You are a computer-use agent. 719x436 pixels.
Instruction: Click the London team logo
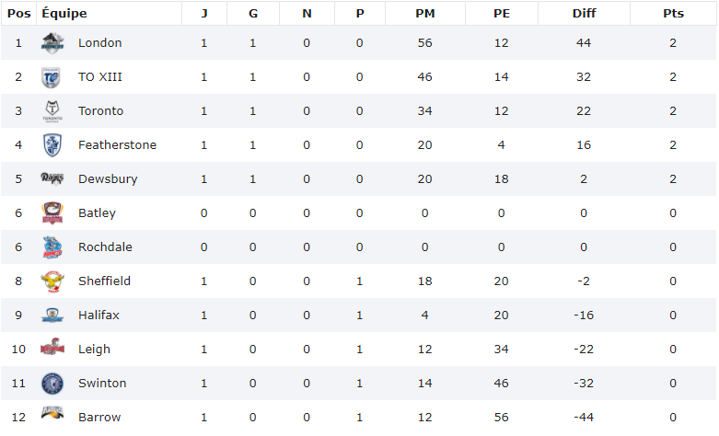52,43
